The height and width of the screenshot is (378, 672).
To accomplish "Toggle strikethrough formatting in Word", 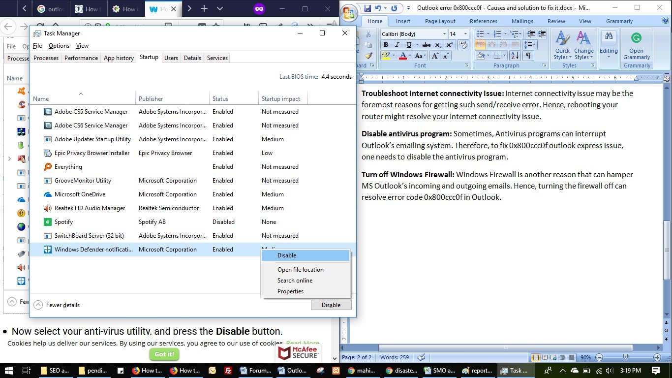I will click(x=427, y=45).
